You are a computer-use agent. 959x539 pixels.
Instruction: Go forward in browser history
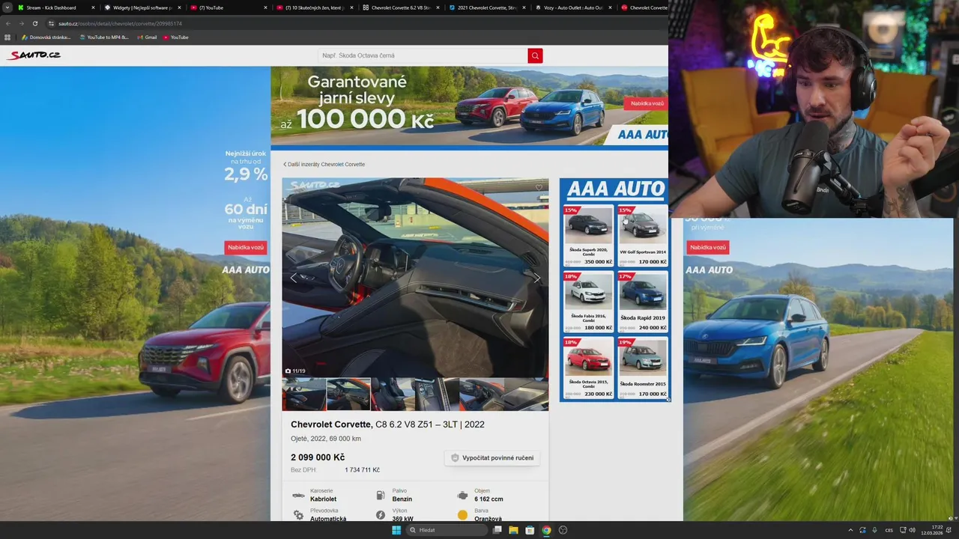click(x=21, y=23)
